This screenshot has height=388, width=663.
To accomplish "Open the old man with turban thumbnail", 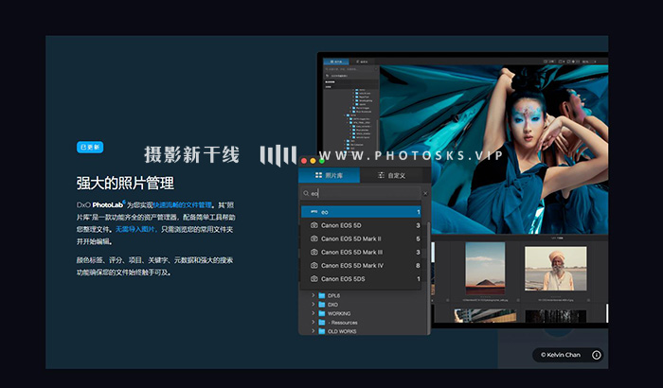I will click(x=556, y=269).
